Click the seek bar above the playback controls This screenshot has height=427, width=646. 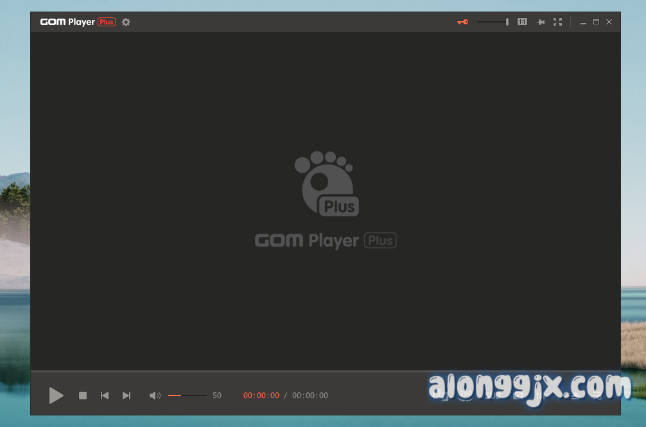(x=326, y=371)
